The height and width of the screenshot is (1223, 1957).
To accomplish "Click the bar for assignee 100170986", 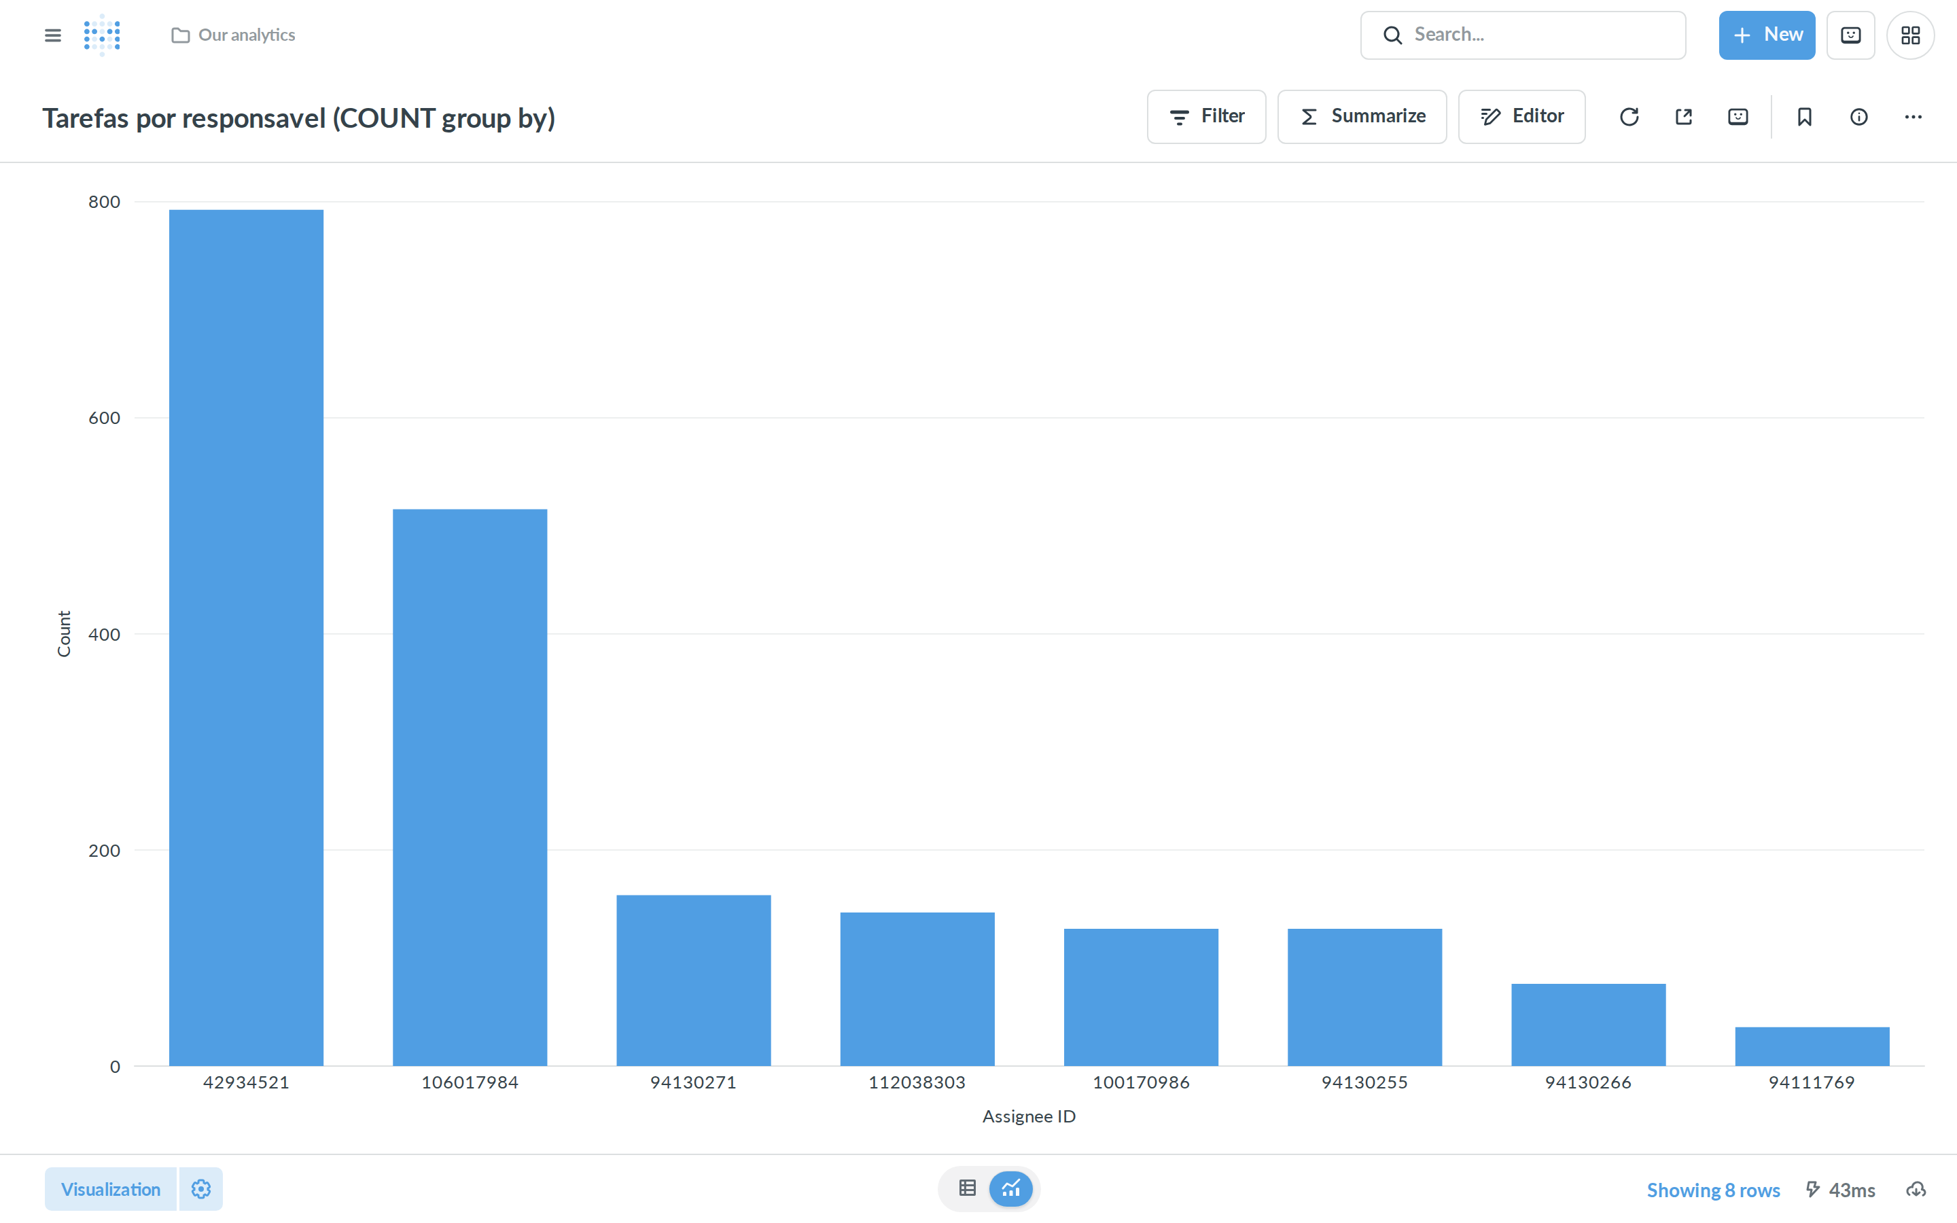I will (1141, 997).
